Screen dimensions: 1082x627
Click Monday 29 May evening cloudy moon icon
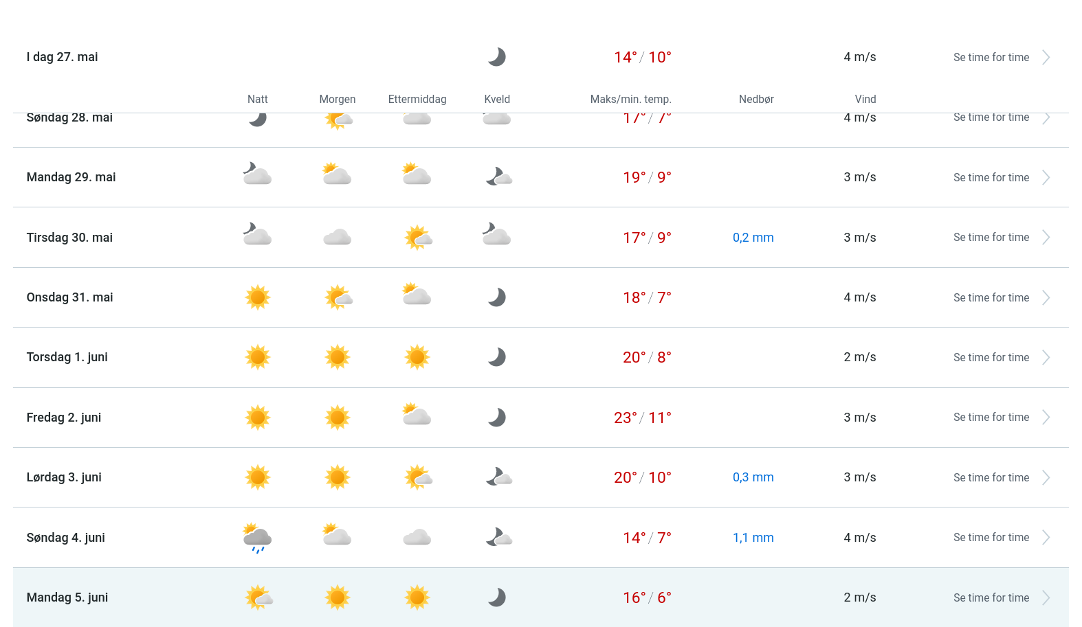point(498,177)
